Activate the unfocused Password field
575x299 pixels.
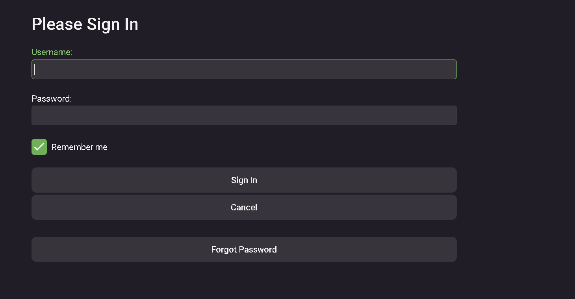coord(244,115)
